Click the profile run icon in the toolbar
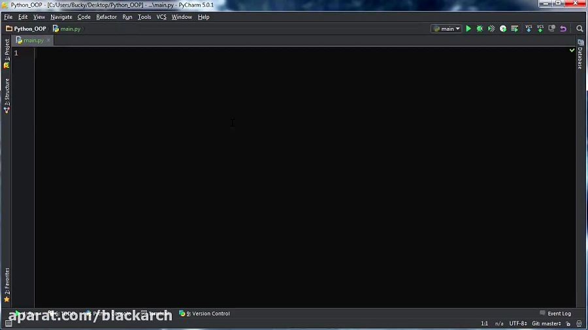 pyautogui.click(x=503, y=29)
